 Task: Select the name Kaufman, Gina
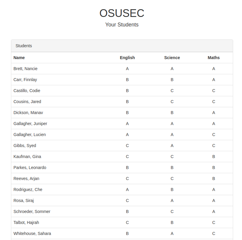(x=27, y=157)
